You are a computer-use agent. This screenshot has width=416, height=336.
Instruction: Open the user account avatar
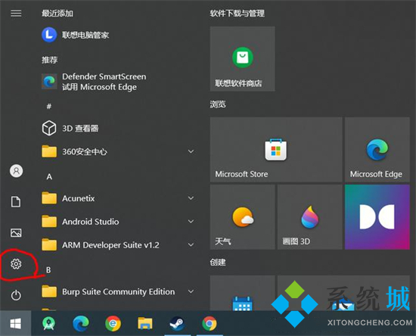(16, 171)
